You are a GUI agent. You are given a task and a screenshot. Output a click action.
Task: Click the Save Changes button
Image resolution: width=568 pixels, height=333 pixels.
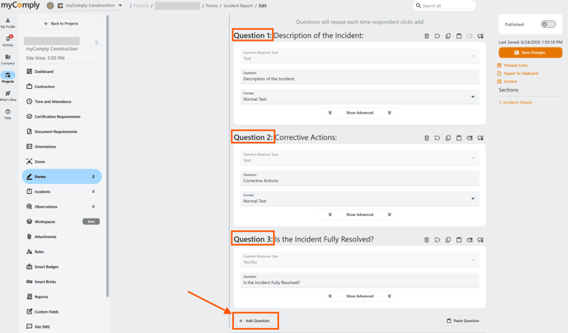pos(531,53)
